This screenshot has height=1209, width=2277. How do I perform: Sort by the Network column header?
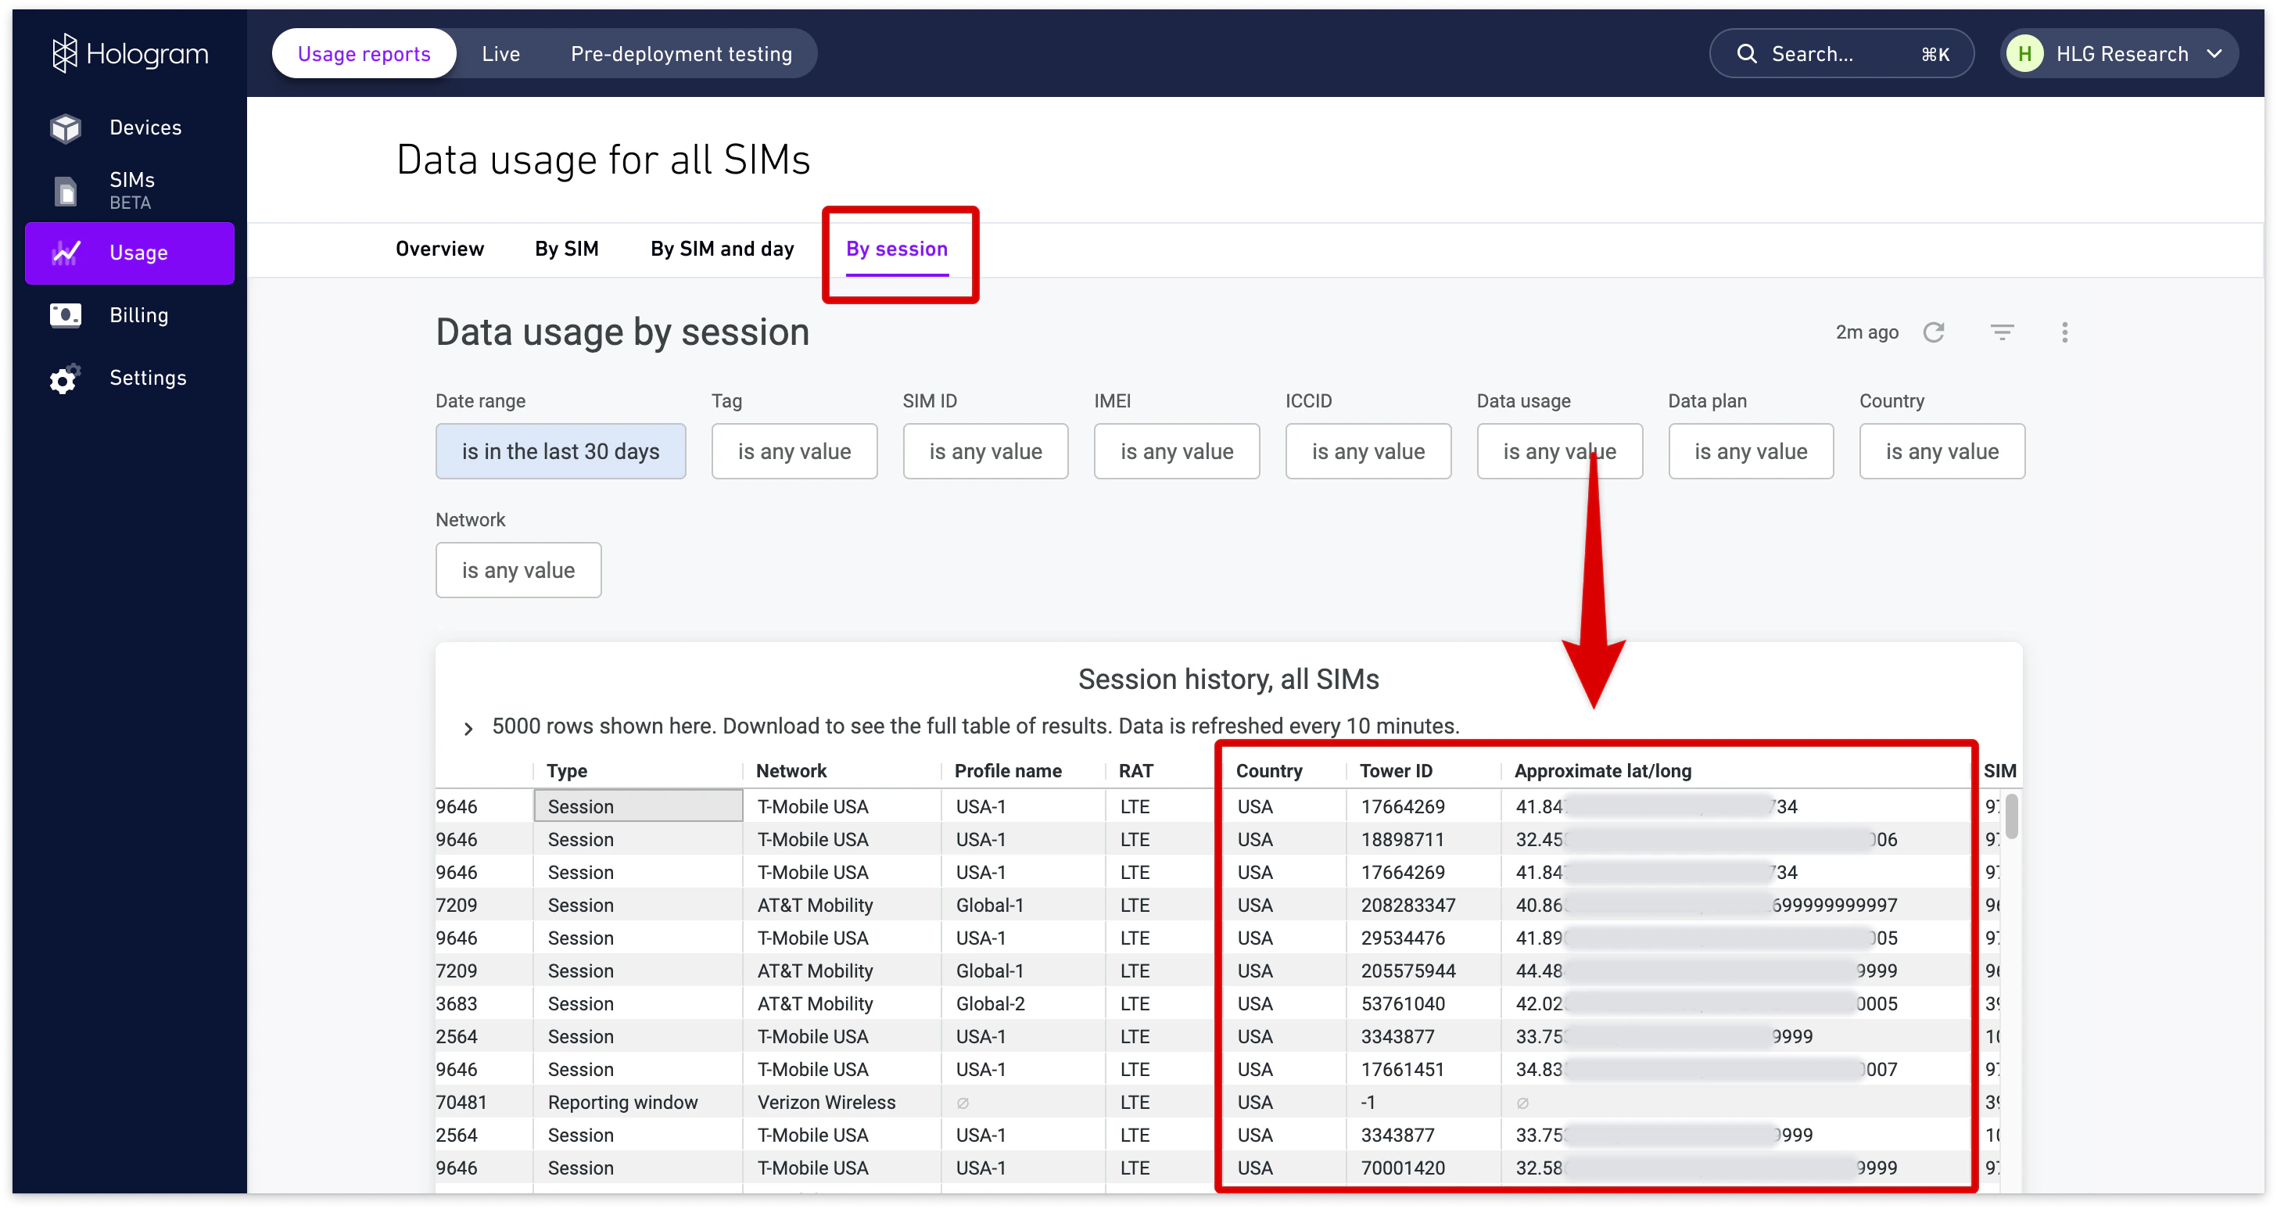pyautogui.click(x=791, y=770)
